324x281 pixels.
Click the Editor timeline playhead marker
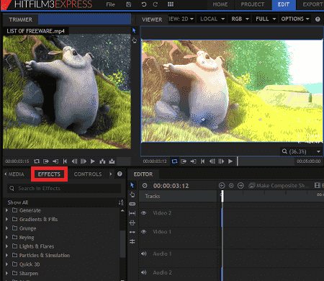click(222, 196)
